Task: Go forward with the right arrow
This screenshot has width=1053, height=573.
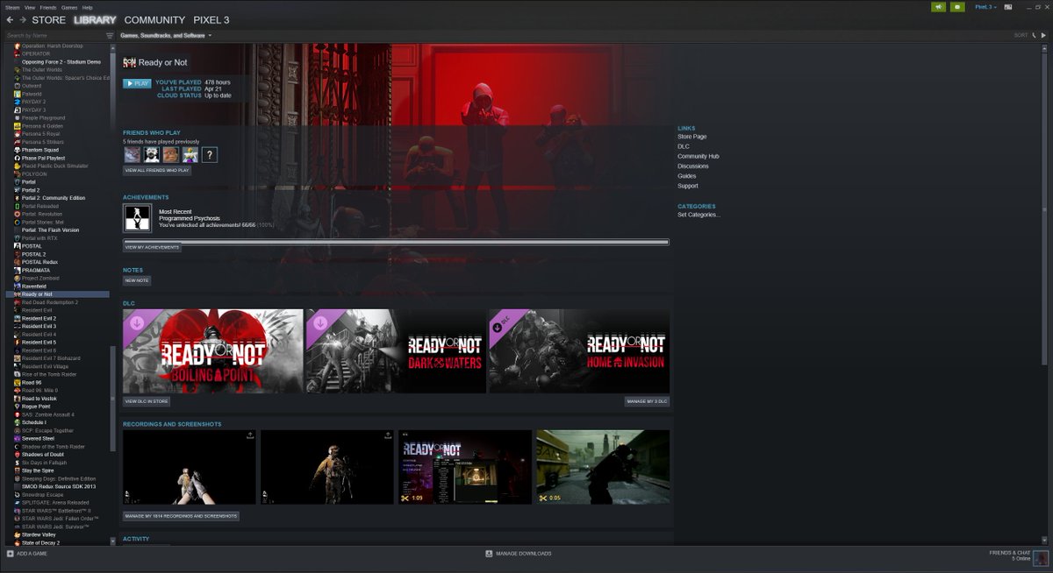Action: pos(22,19)
